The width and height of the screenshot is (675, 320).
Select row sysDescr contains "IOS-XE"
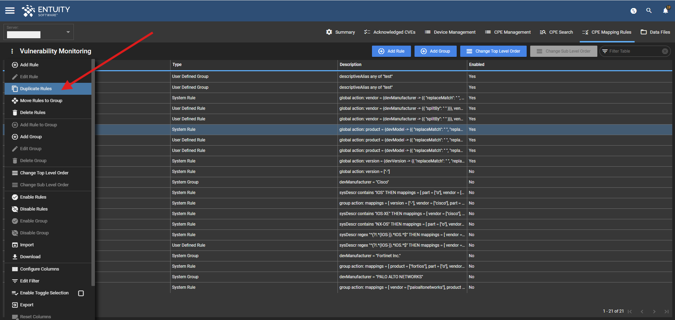click(x=383, y=214)
